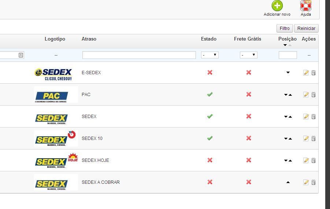Click the green Adicionar novo plus icon
Image resolution: width=330 pixels, height=209 pixels.
click(x=277, y=6)
